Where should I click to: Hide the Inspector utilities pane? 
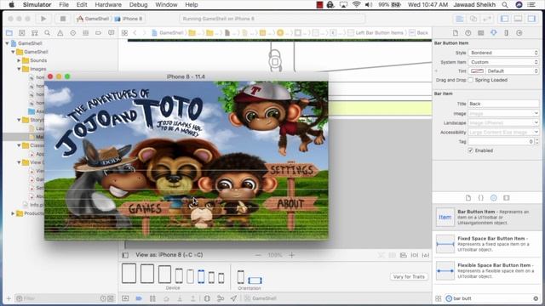pos(531,19)
